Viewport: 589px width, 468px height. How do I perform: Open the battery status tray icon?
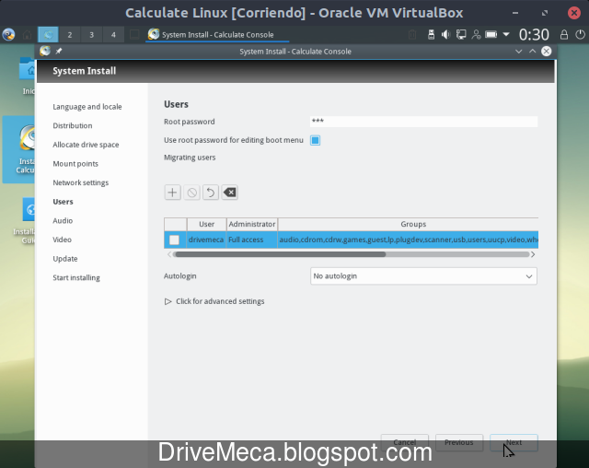[x=491, y=35]
